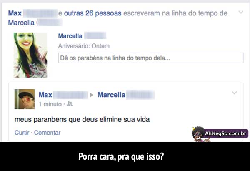Click the caption 'Porra cara, pra que isso?'
Image resolution: width=250 pixels, height=171 pixels.
[121, 156]
